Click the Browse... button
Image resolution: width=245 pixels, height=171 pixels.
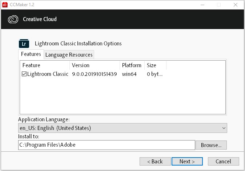[211, 145]
